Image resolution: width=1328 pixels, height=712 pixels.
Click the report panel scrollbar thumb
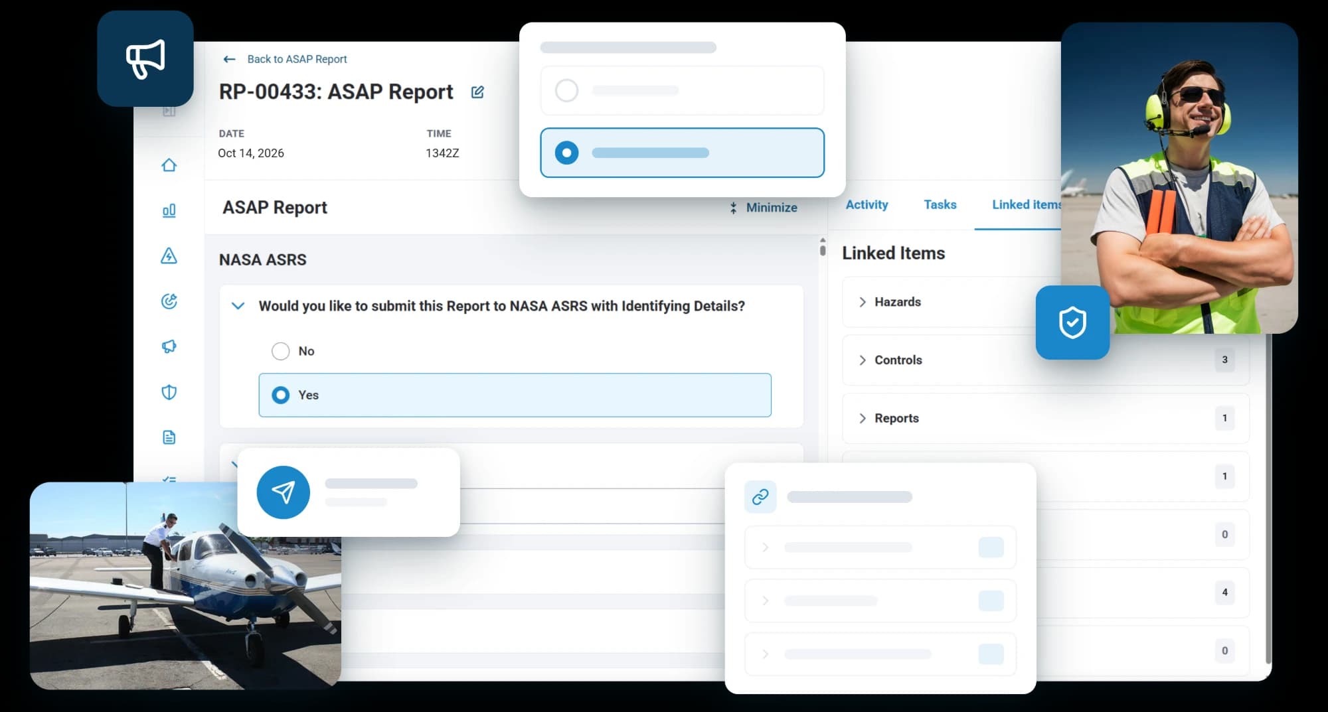[823, 250]
